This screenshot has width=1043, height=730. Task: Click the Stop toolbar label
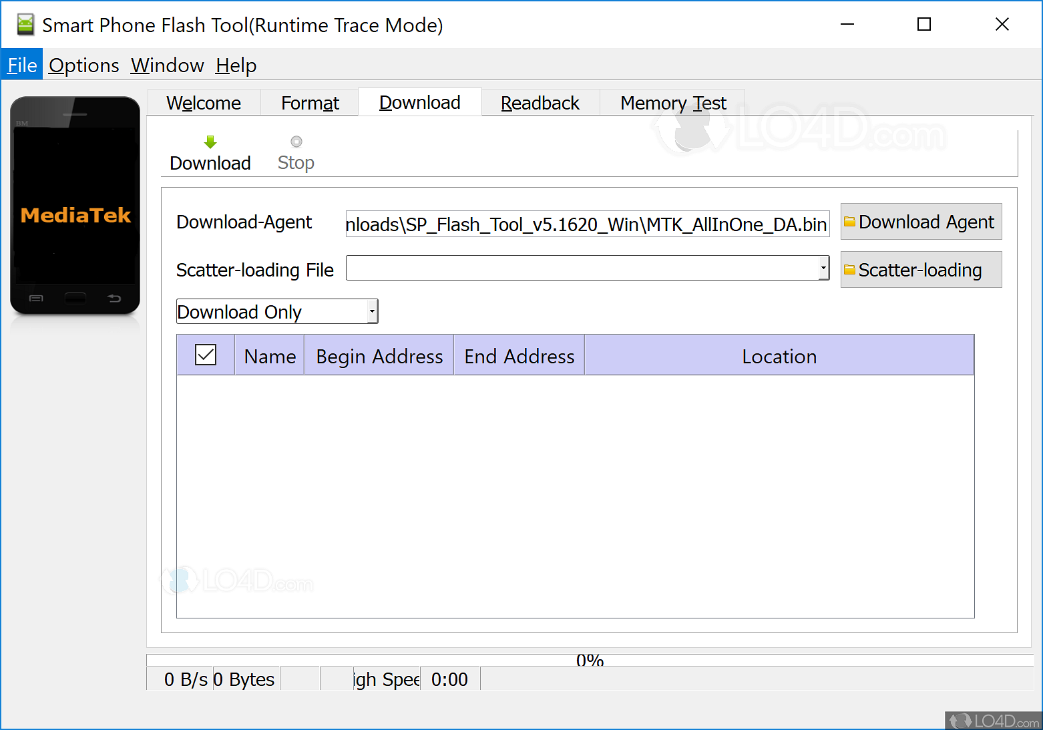296,163
